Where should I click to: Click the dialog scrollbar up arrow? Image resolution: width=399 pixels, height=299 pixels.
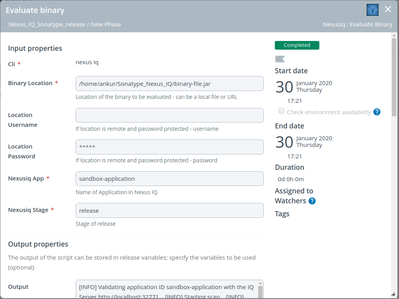393,35
